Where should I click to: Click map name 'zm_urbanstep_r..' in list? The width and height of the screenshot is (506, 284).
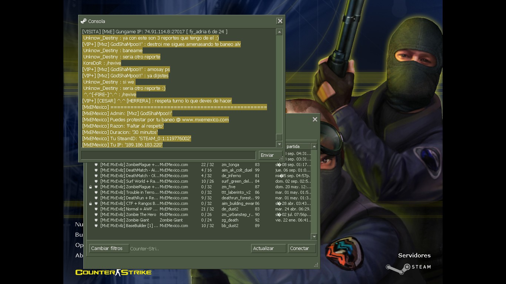(237, 214)
